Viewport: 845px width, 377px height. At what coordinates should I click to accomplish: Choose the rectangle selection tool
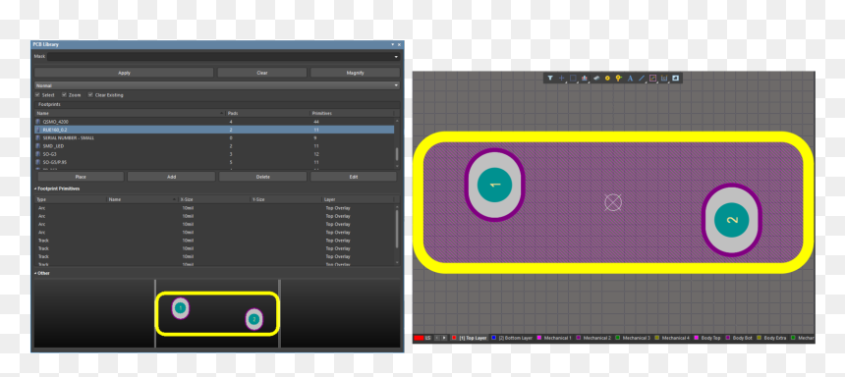click(x=573, y=79)
